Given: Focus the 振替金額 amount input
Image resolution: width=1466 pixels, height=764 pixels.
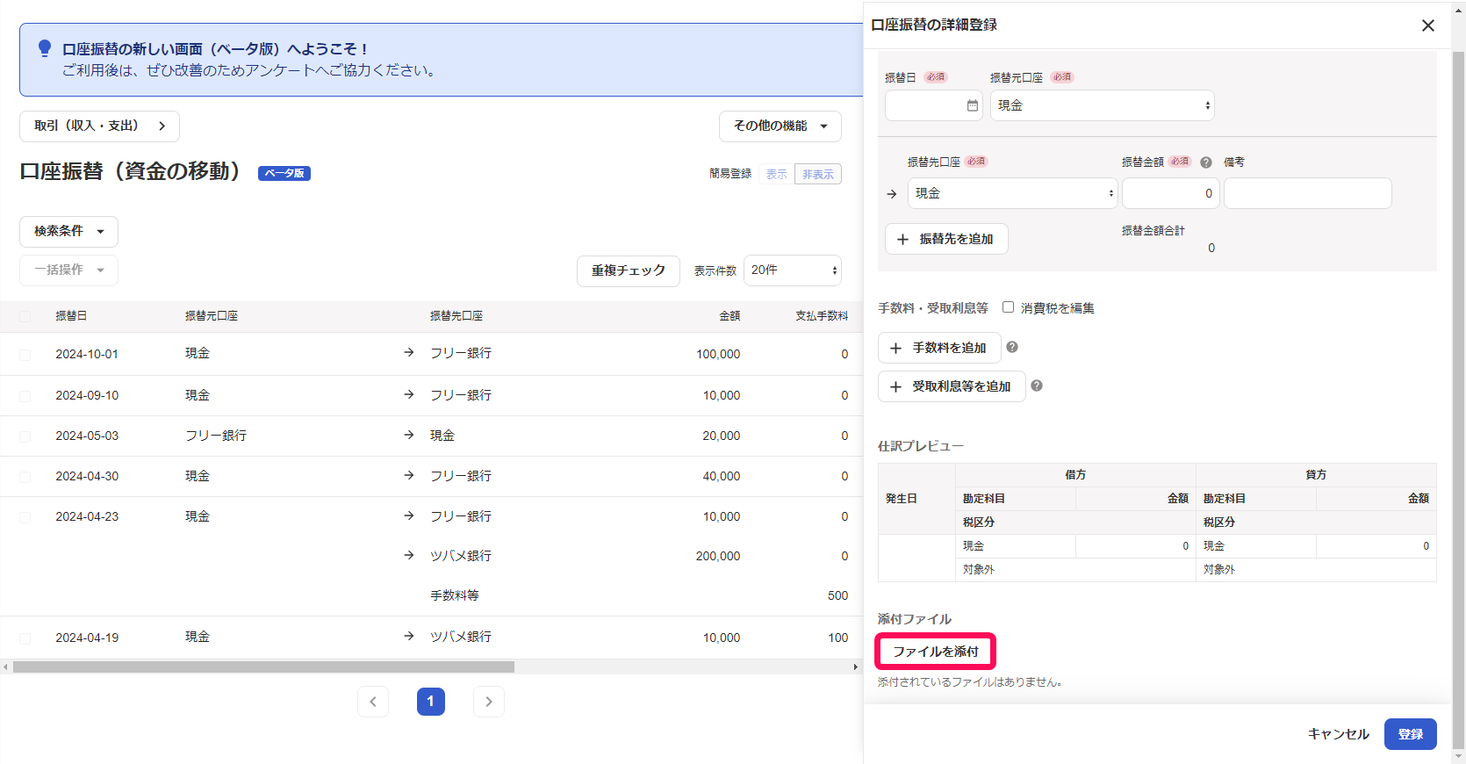Looking at the screenshot, I should (x=1171, y=193).
